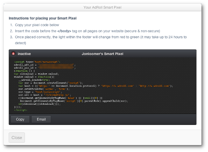The image size is (208, 152).
Task: Email the Smart Pixel code
Action: [x=41, y=119]
